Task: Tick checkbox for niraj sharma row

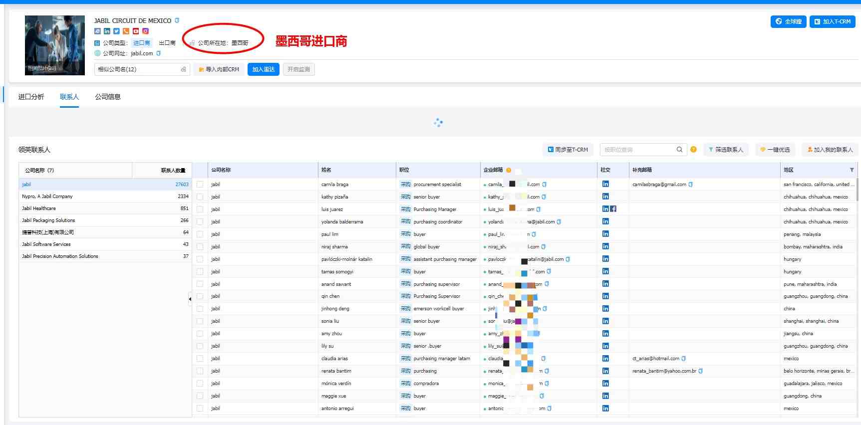Action: tap(200, 247)
